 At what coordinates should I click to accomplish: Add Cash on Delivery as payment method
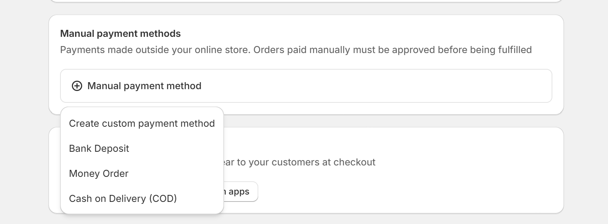123,199
